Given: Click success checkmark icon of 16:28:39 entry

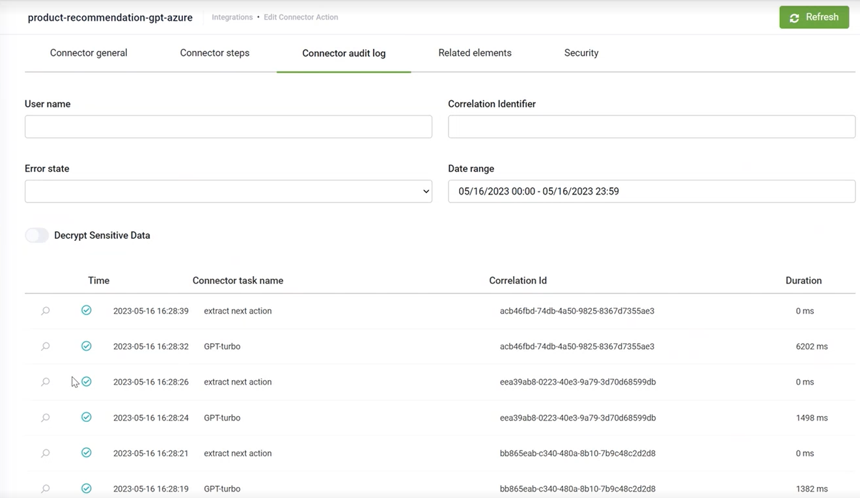Looking at the screenshot, I should (86, 311).
